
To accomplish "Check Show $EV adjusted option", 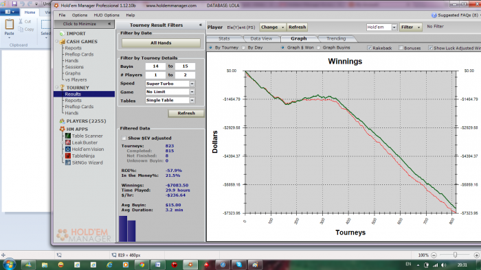I will tap(124, 138).
